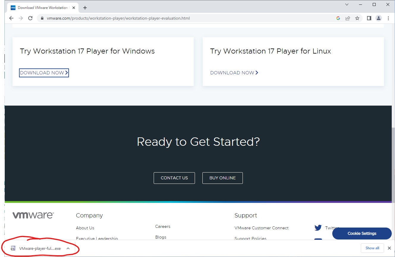Click the Google icon near the address bar
395x257 pixels.
338,18
